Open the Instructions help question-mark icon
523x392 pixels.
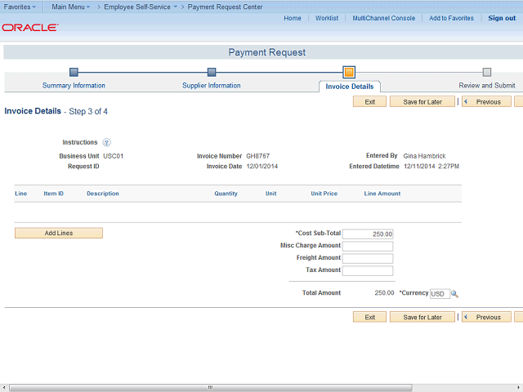pyautogui.click(x=106, y=142)
